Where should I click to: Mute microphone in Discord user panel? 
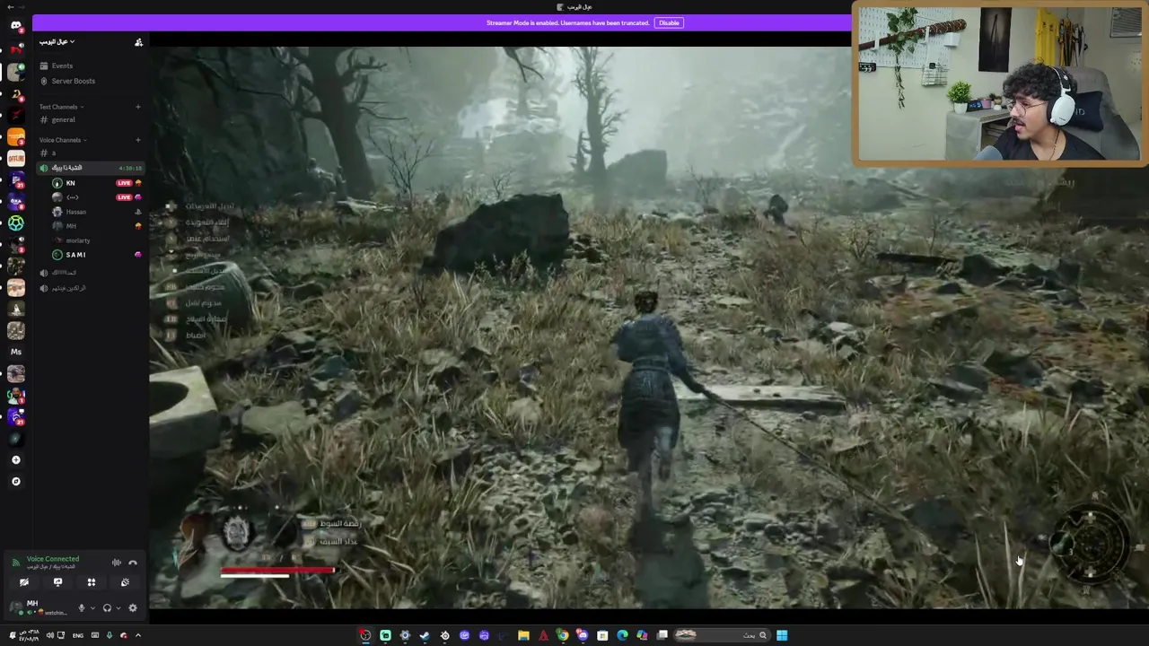pyautogui.click(x=81, y=608)
